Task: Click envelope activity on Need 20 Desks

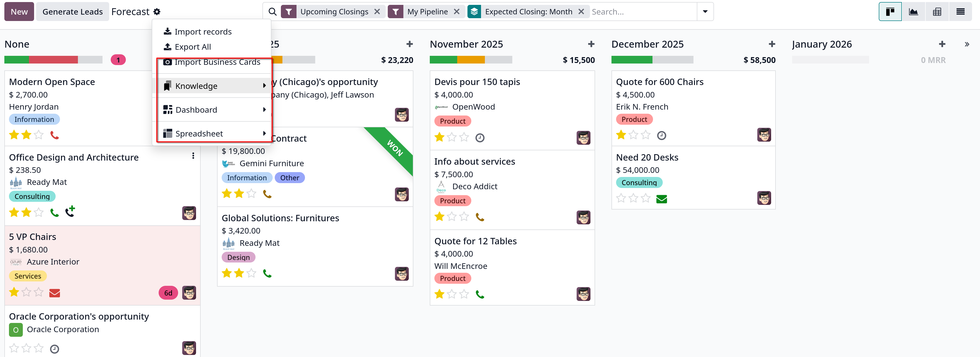Action: [x=661, y=199]
